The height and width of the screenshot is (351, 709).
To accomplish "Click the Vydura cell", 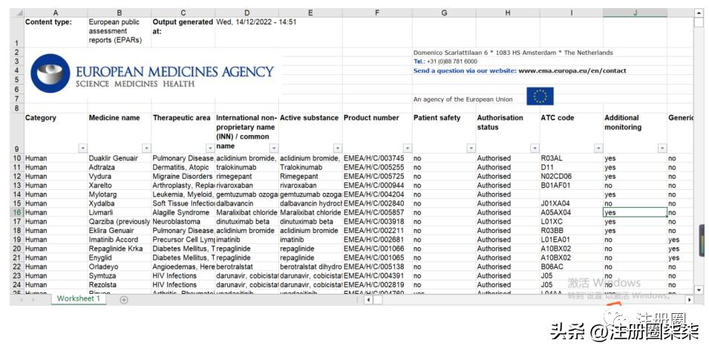I will 119,176.
